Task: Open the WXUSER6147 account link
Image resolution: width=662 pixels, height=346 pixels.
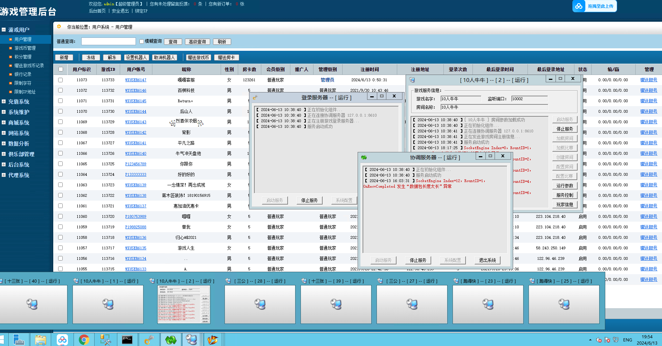Action: [x=136, y=80]
